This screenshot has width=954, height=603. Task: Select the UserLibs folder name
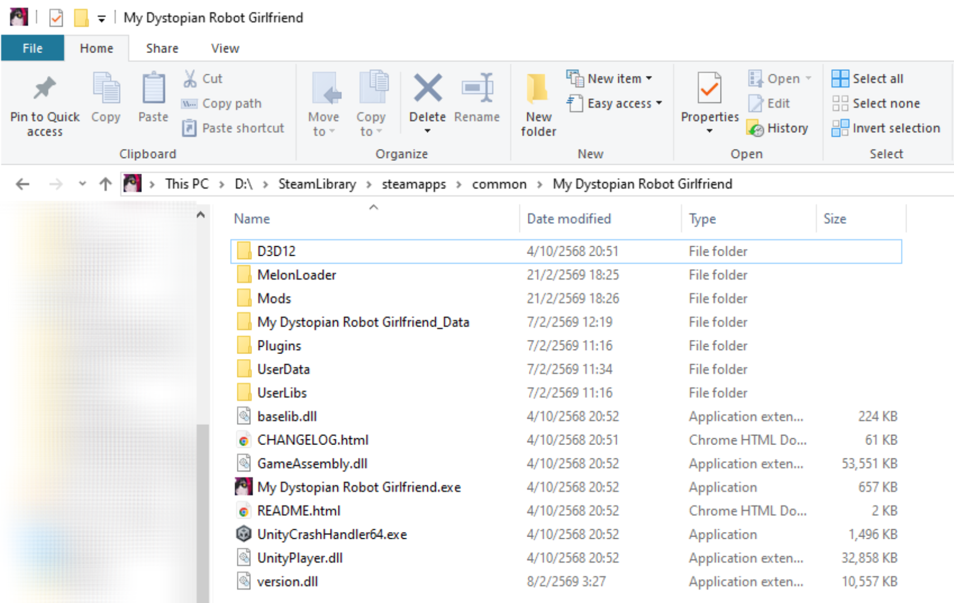point(282,393)
